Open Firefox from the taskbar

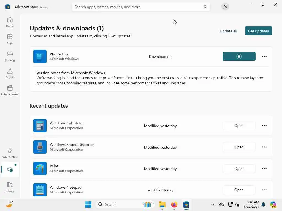pyautogui.click(x=174, y=204)
